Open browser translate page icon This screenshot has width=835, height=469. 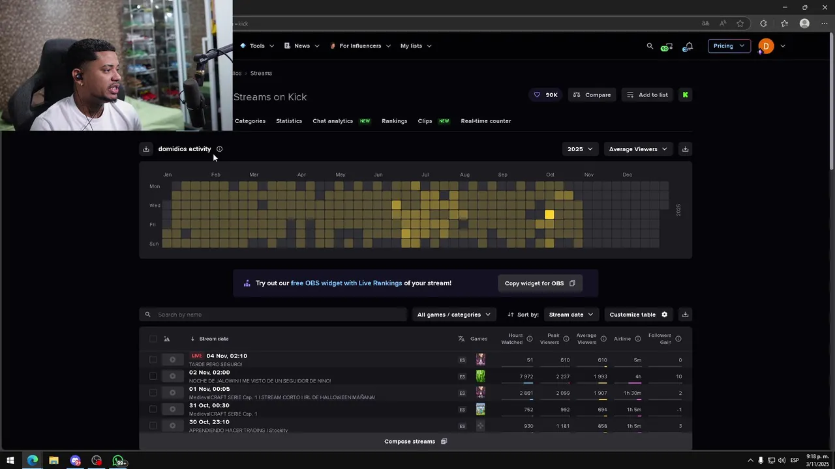705,23
